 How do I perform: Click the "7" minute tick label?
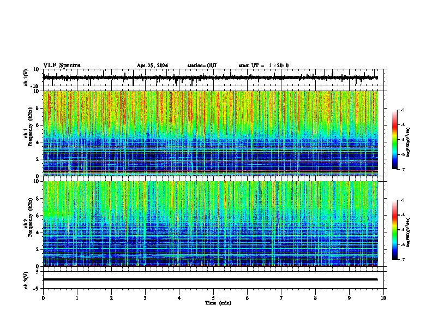tap(281, 298)
